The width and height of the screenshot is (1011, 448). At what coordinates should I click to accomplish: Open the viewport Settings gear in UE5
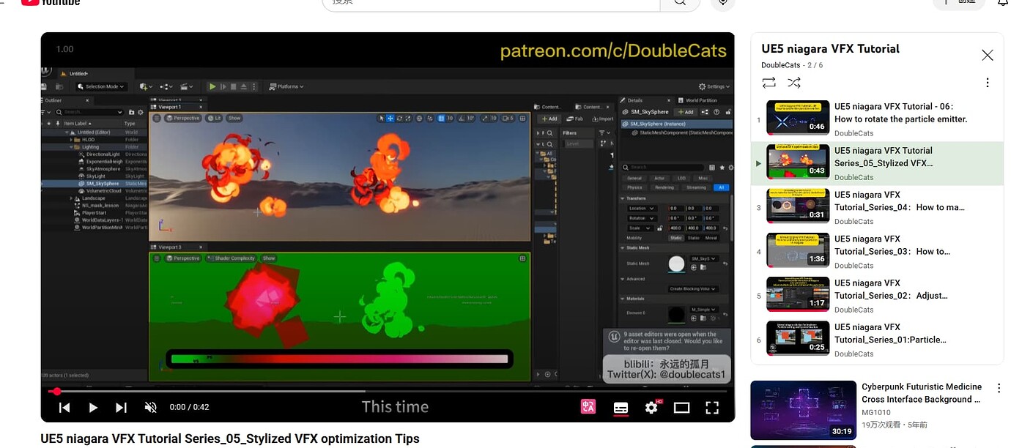(x=703, y=86)
